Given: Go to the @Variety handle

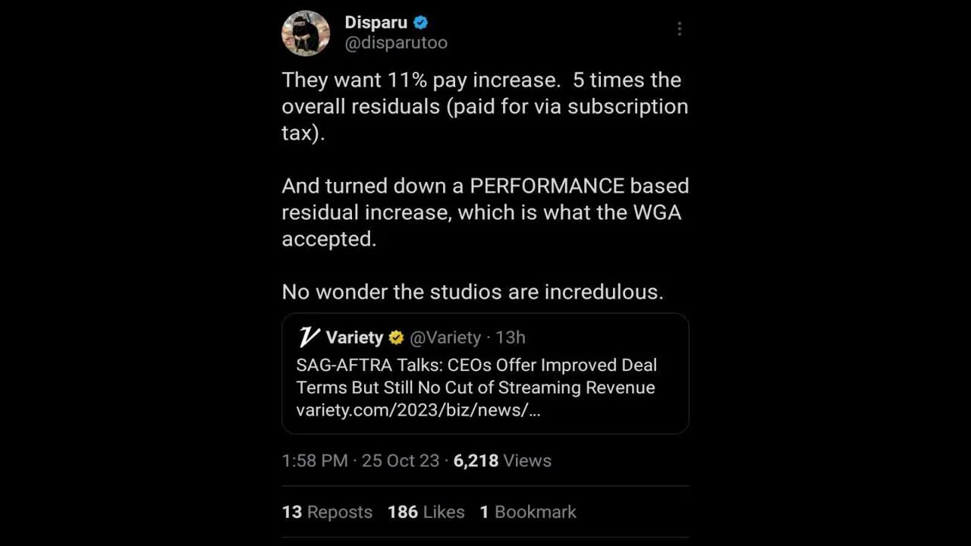Looking at the screenshot, I should click(445, 337).
